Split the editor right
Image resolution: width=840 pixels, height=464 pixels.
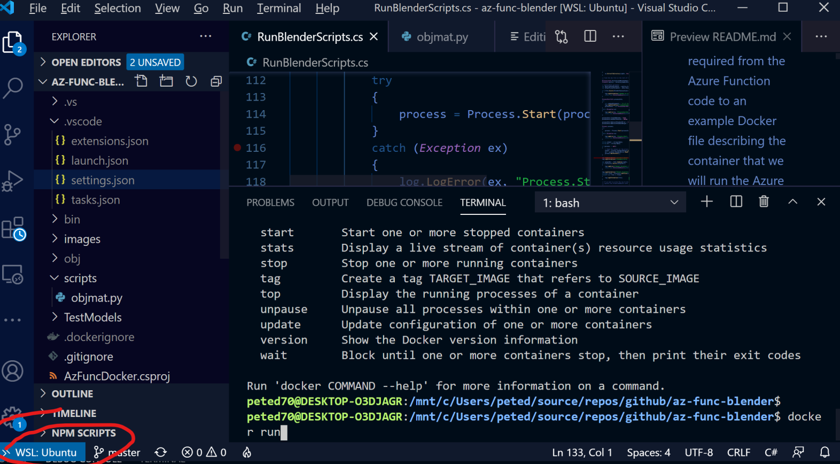590,36
